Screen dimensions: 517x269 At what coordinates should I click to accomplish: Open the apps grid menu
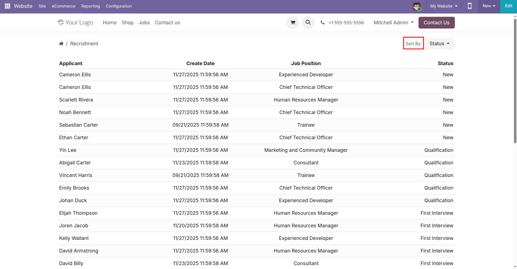click(7, 6)
